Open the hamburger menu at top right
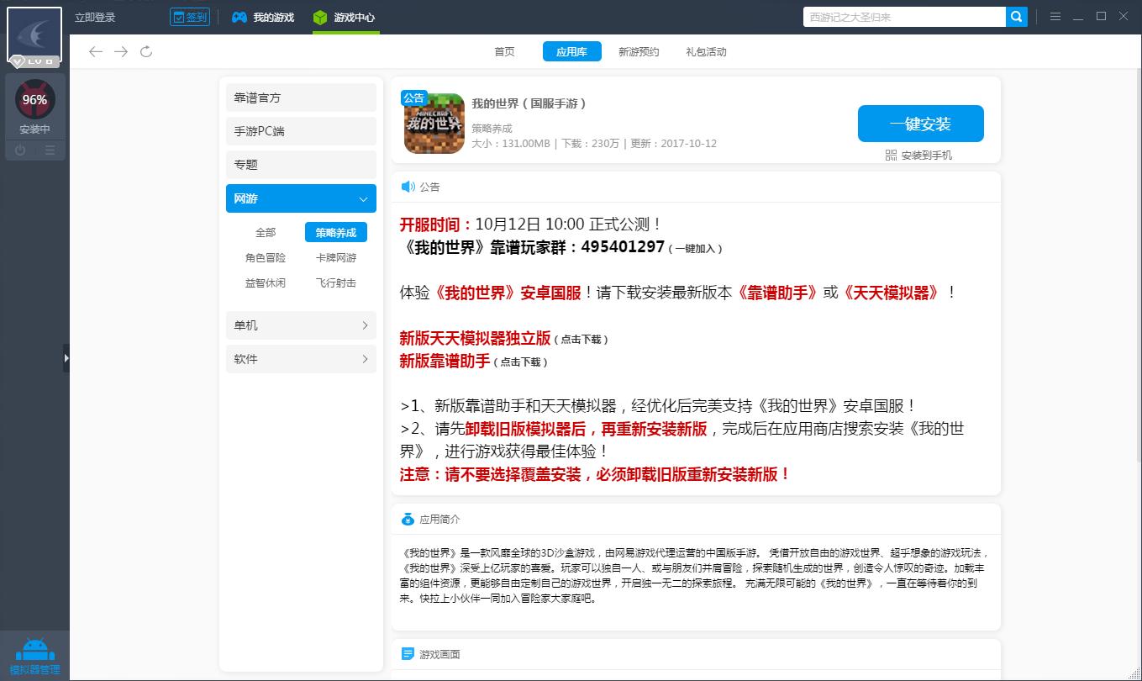Screen dimensions: 1142x681 1055,15
